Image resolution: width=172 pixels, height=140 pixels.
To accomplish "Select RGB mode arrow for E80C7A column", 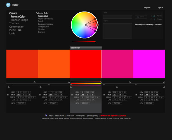I will [104, 95].
